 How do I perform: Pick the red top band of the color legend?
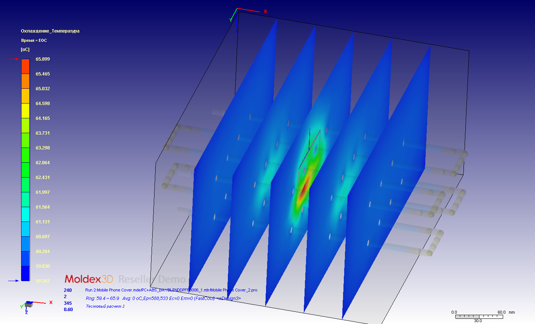[25, 66]
